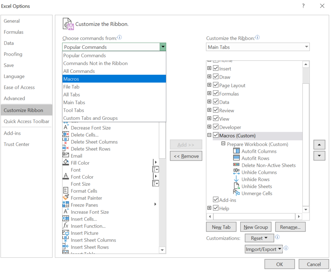Click the Unhide Columns macro icon
Screen dimensions: 331x272
[236, 172]
